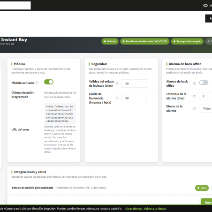Open help icon next to Módulo activado

[37, 83]
